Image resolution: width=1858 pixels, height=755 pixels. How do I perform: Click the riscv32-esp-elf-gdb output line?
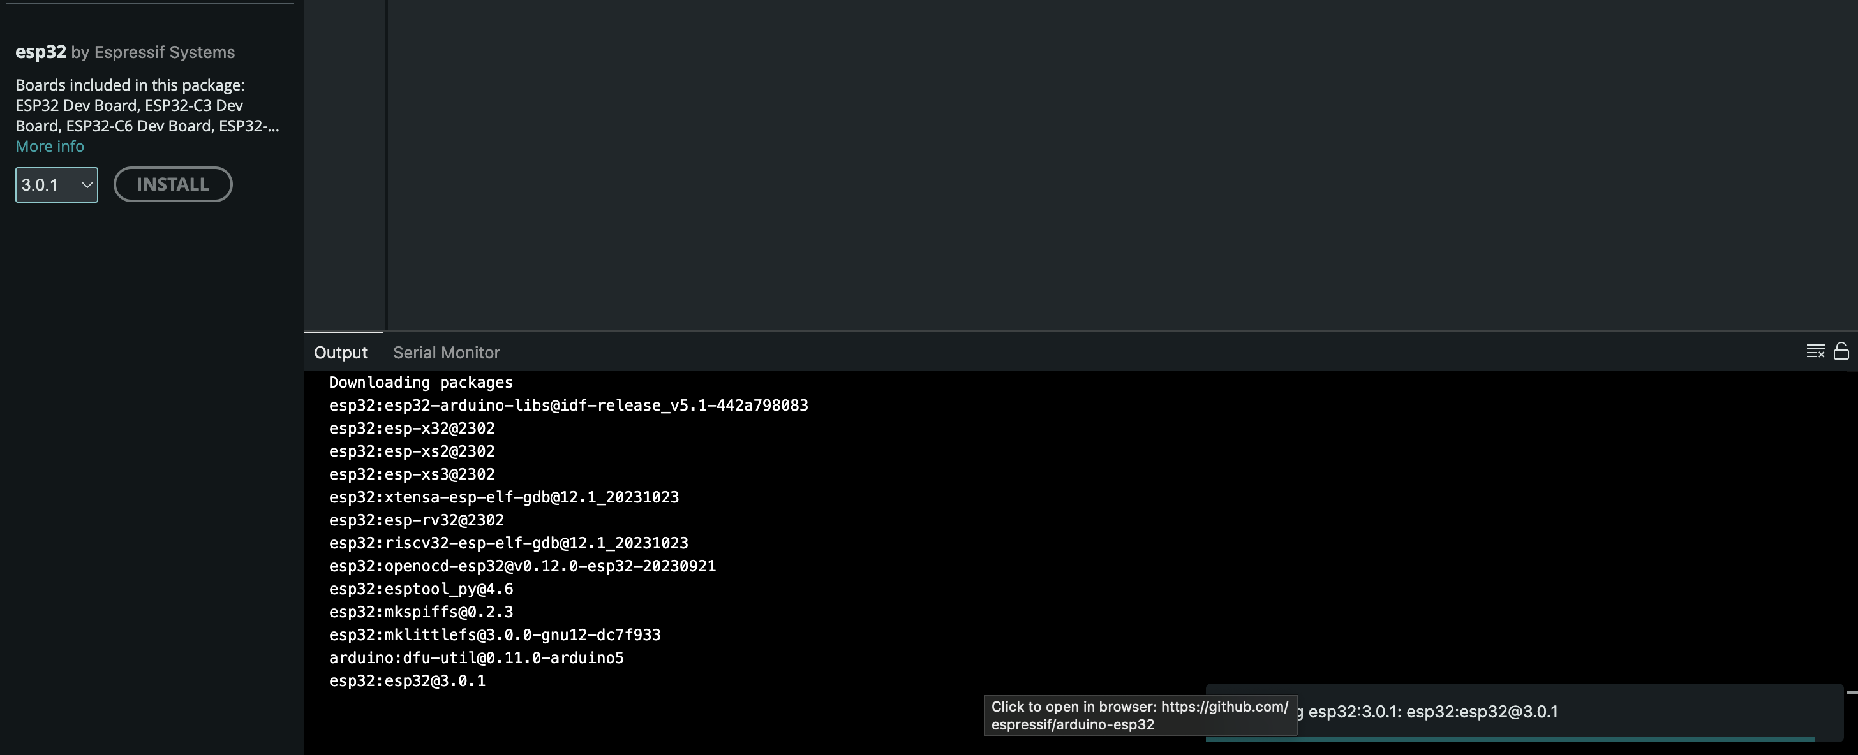coord(509,543)
